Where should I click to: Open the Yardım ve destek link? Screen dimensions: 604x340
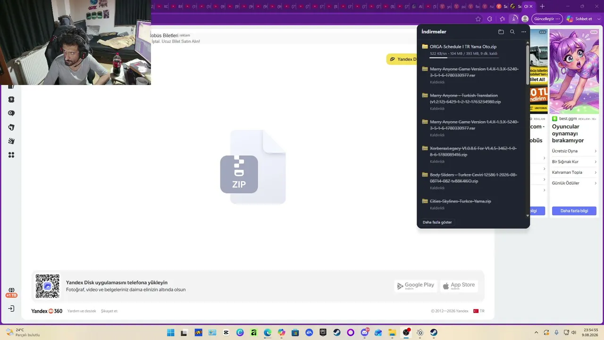coord(82,311)
